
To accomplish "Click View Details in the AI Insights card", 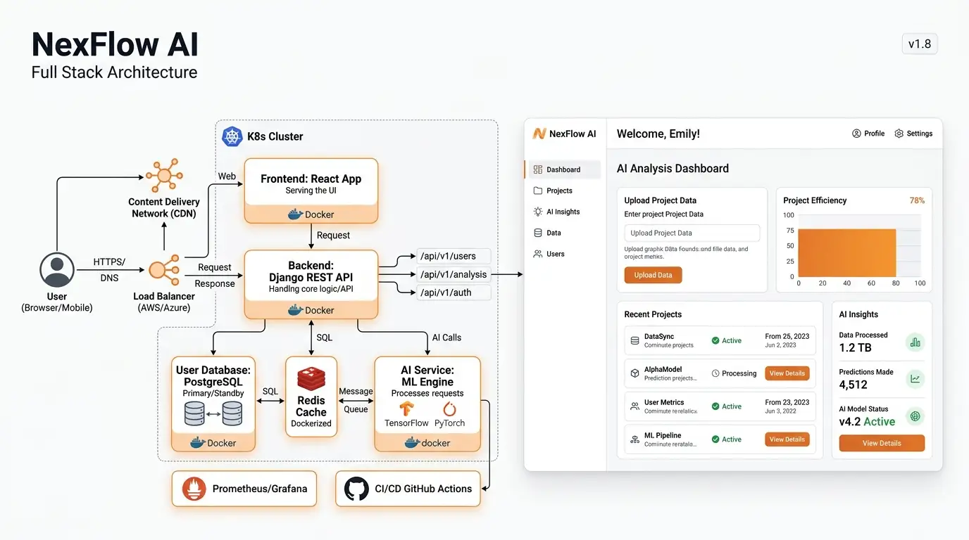I will [x=882, y=443].
